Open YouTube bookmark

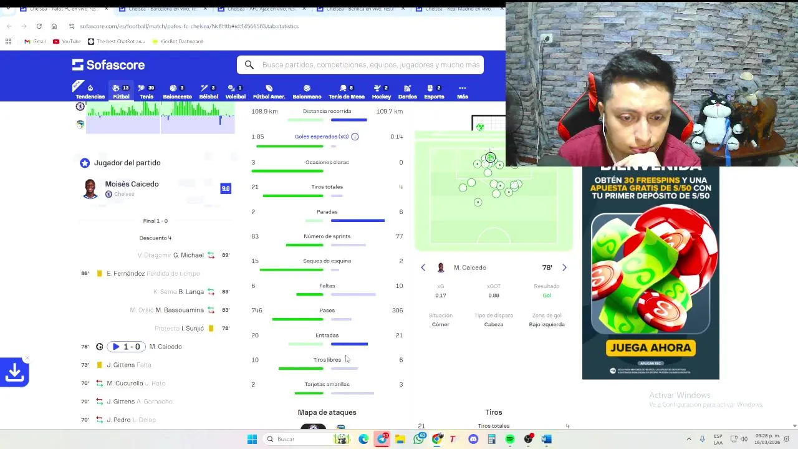[x=67, y=41]
